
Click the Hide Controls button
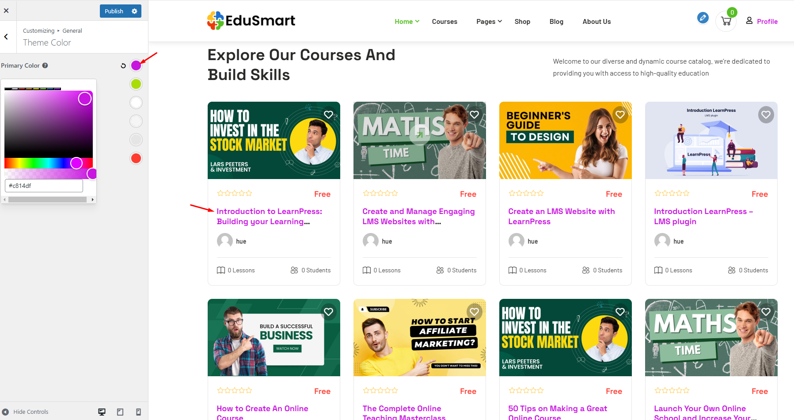(25, 412)
